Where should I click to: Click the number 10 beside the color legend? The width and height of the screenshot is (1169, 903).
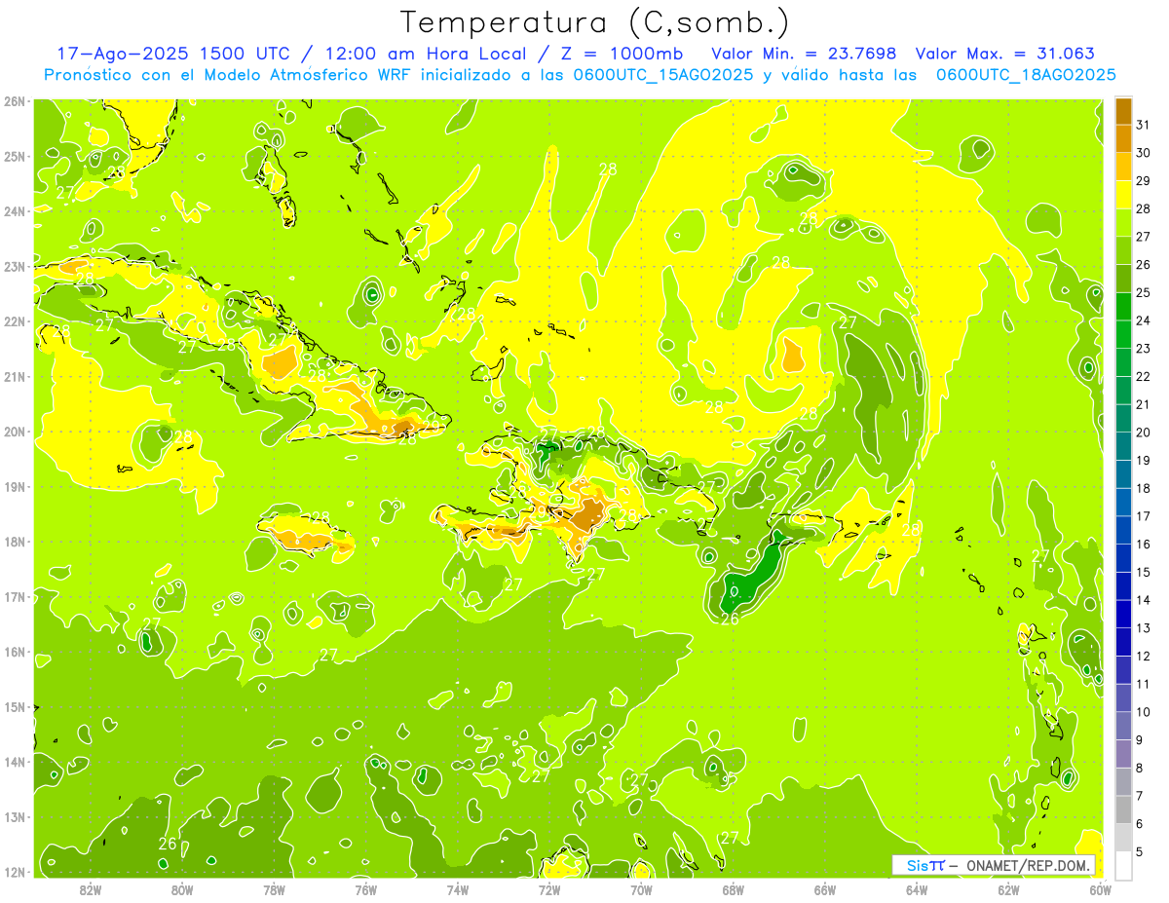[x=1144, y=712]
